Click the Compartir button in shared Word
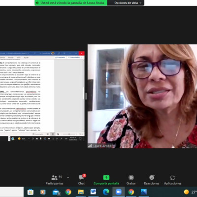197x197 pixels. (60, 58)
